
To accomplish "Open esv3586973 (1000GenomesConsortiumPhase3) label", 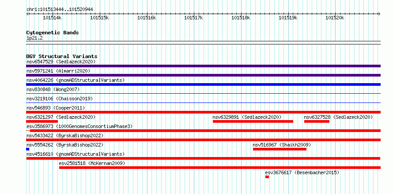I will [79, 126].
